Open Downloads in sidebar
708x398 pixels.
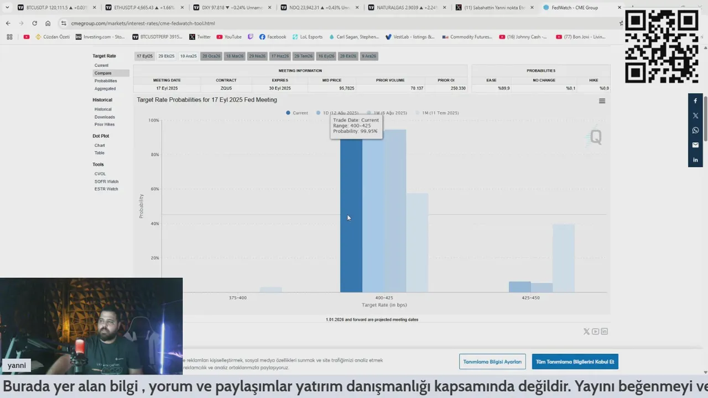(x=105, y=117)
